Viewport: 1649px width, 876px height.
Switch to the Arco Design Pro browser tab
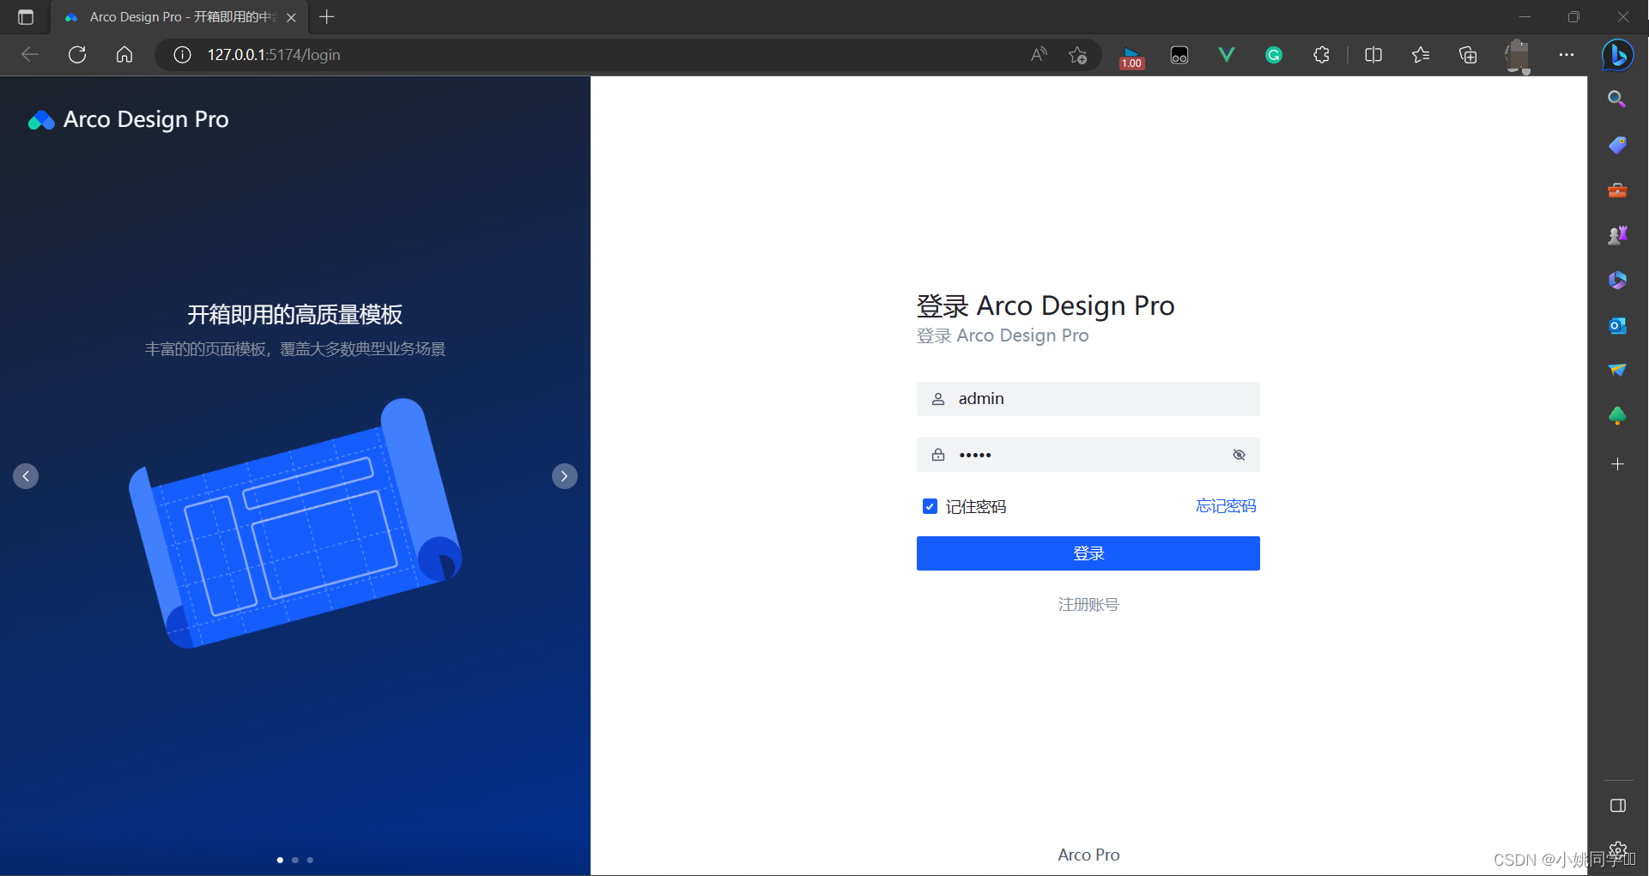[x=172, y=16]
